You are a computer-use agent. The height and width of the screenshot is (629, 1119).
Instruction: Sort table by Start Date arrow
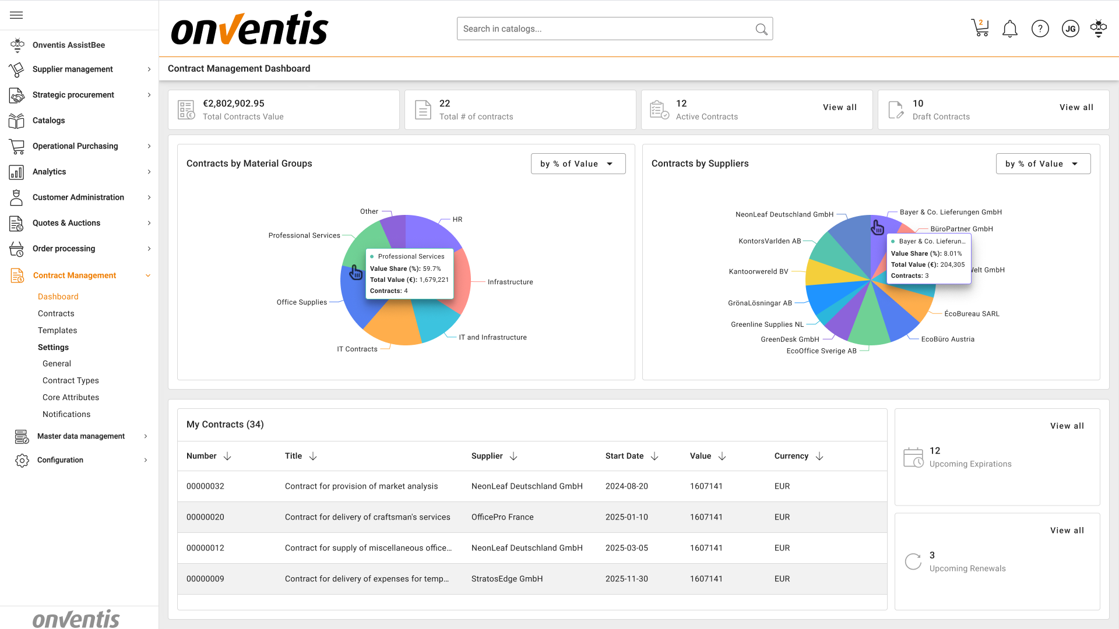click(654, 456)
